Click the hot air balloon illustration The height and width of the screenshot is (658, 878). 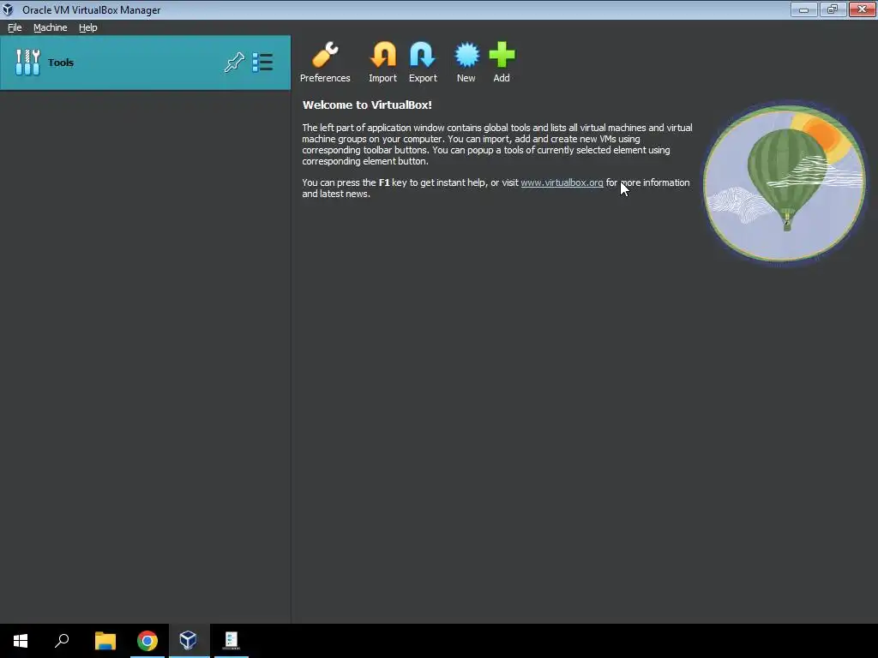[x=785, y=183]
